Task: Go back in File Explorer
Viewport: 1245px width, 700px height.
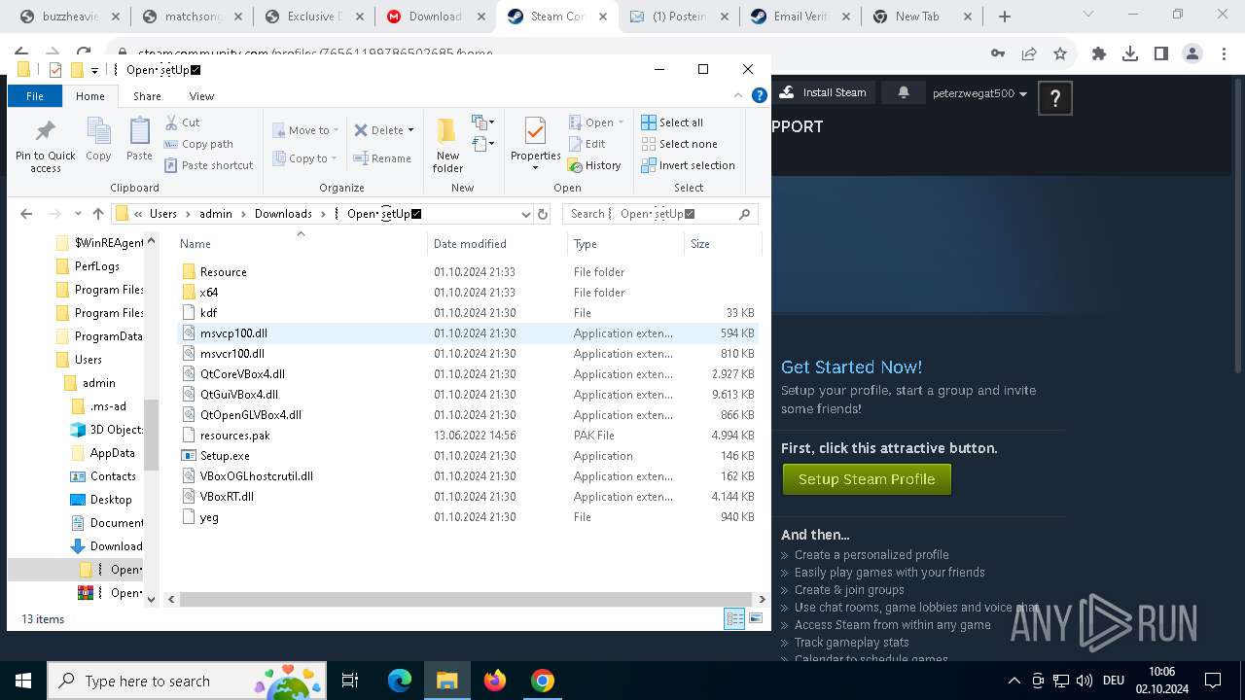Action: click(x=26, y=214)
